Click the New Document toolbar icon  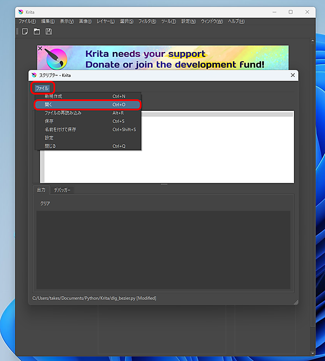pyautogui.click(x=24, y=32)
